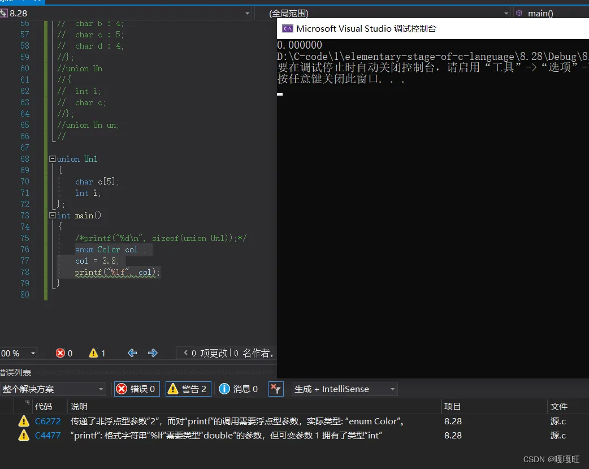Click the 0.000000 output in debug console
The width and height of the screenshot is (589, 469).
[300, 45]
